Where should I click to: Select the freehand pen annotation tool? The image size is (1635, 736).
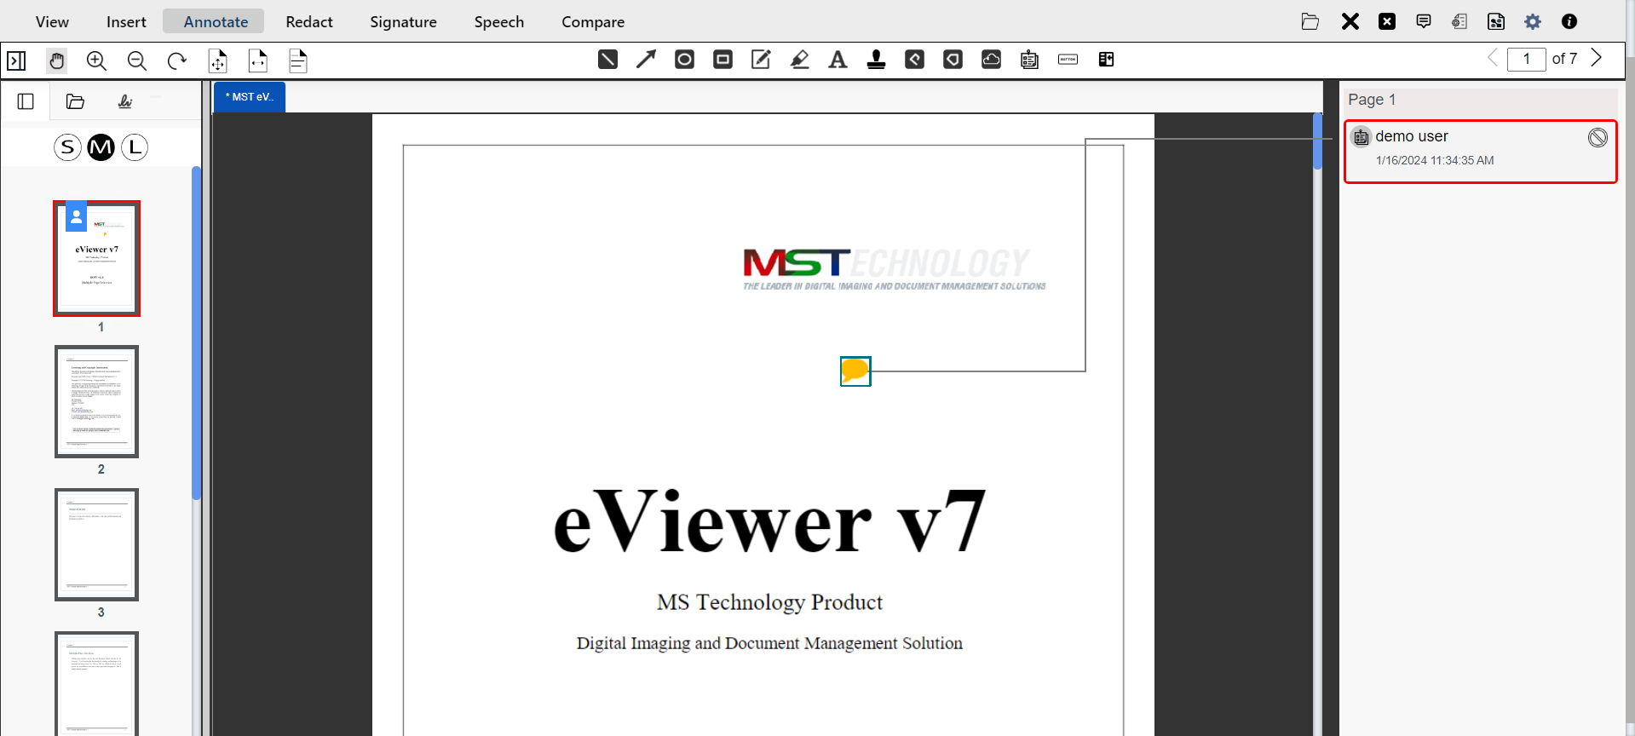pos(761,60)
